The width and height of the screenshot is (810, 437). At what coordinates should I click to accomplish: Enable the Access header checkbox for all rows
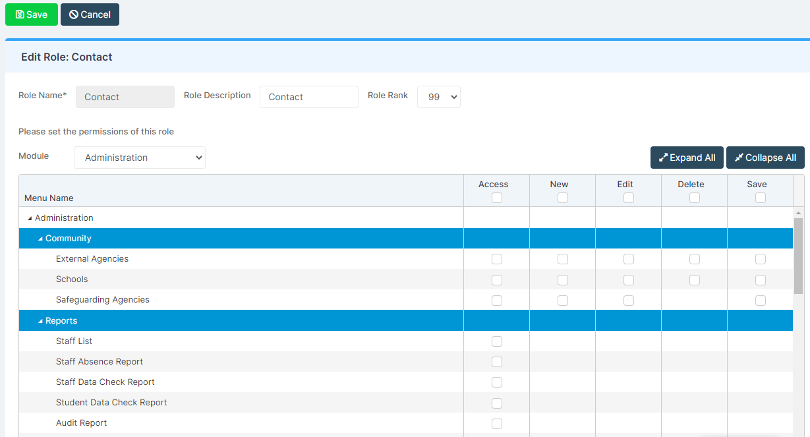pos(496,198)
